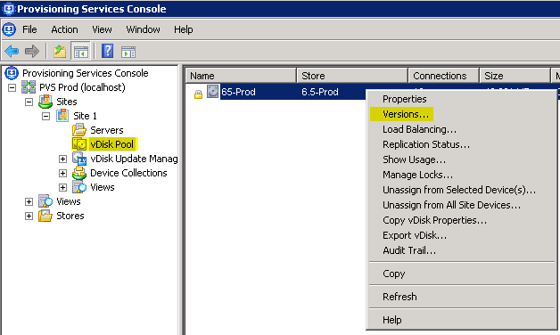Select Show Usage... in context menu
This screenshot has height=335, width=560.
(461, 159)
